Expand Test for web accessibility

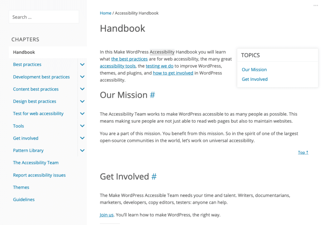82,113
